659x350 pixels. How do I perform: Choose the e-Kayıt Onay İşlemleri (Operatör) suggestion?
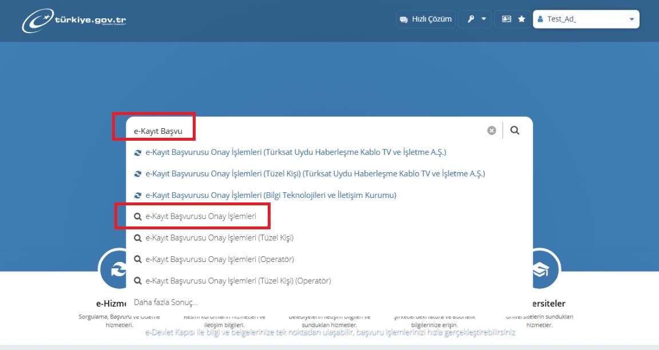tap(213, 259)
